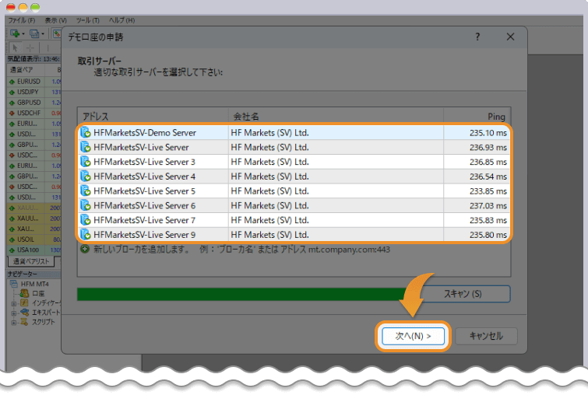The height and width of the screenshot is (395, 588).
Task: Click the server icon of Live Server 5
Action: click(86, 191)
